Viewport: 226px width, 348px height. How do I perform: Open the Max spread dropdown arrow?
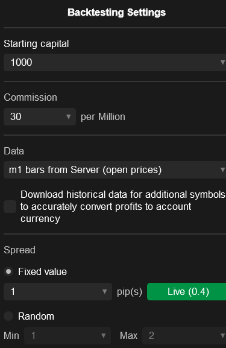pos(222,335)
